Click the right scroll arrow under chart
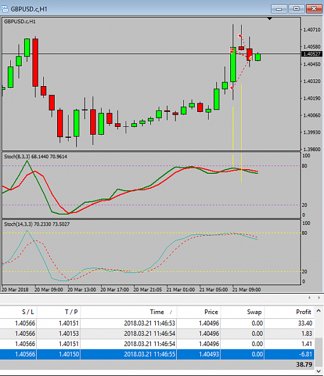Screen dimensions: 324x376 pyautogui.click(x=319, y=298)
